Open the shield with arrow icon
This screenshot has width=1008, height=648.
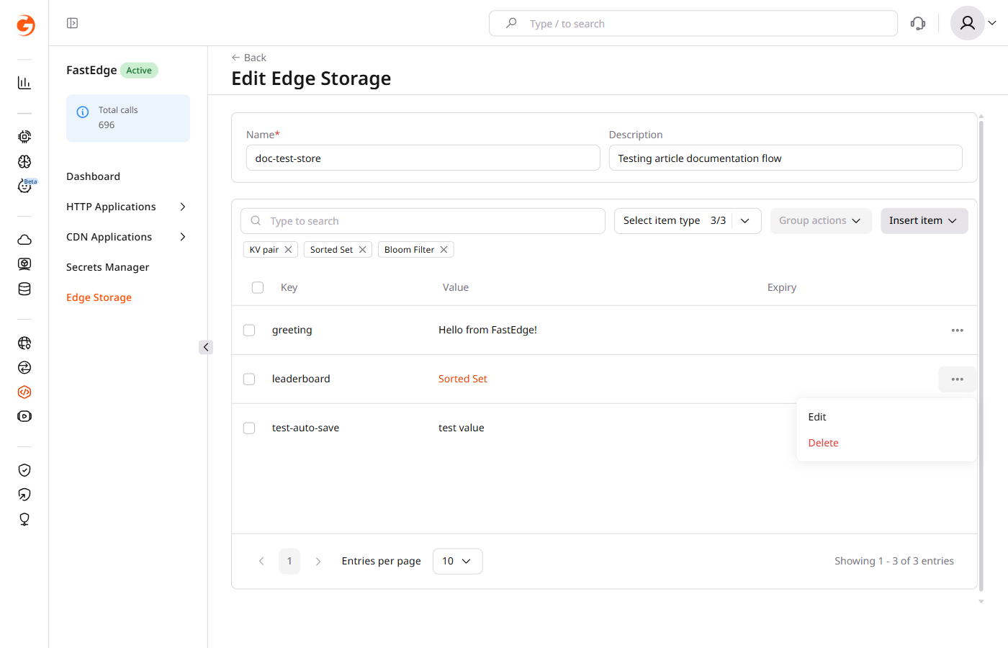[24, 495]
